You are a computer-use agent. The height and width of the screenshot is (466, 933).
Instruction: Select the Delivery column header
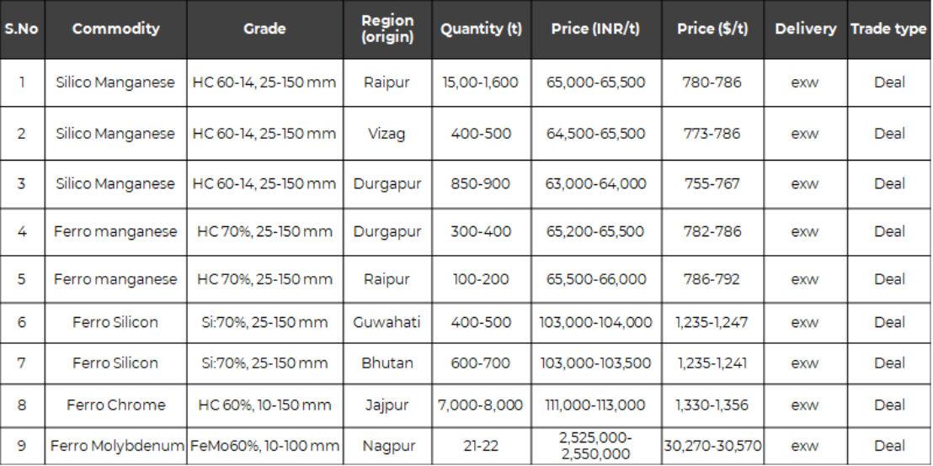[x=805, y=29]
